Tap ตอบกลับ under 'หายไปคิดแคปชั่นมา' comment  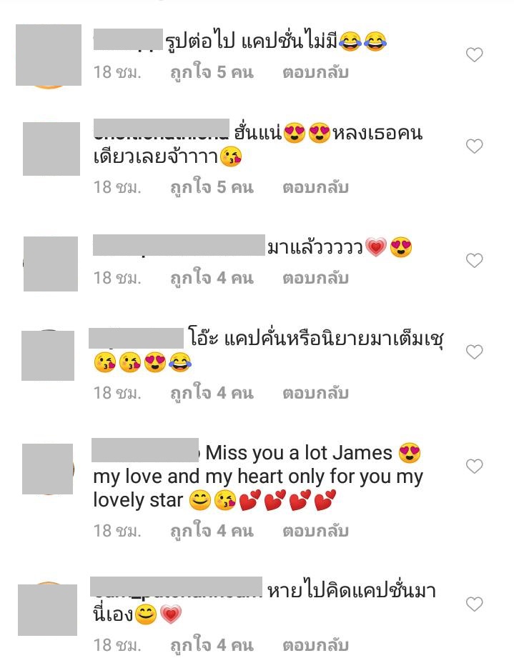click(315, 645)
